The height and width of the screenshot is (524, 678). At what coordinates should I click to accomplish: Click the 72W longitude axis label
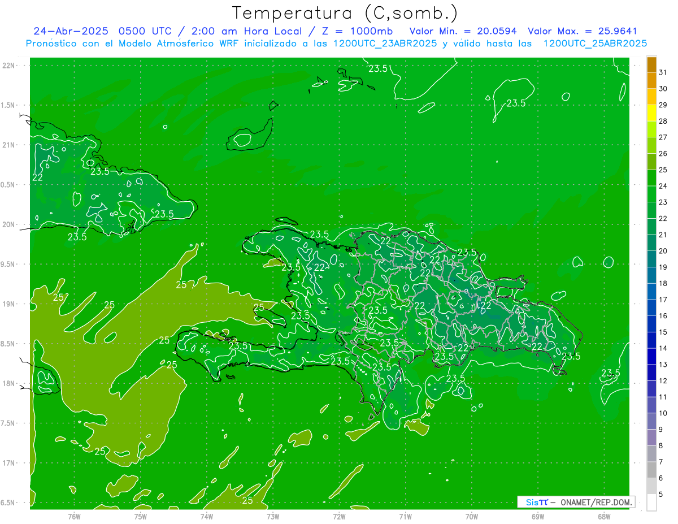click(x=339, y=516)
